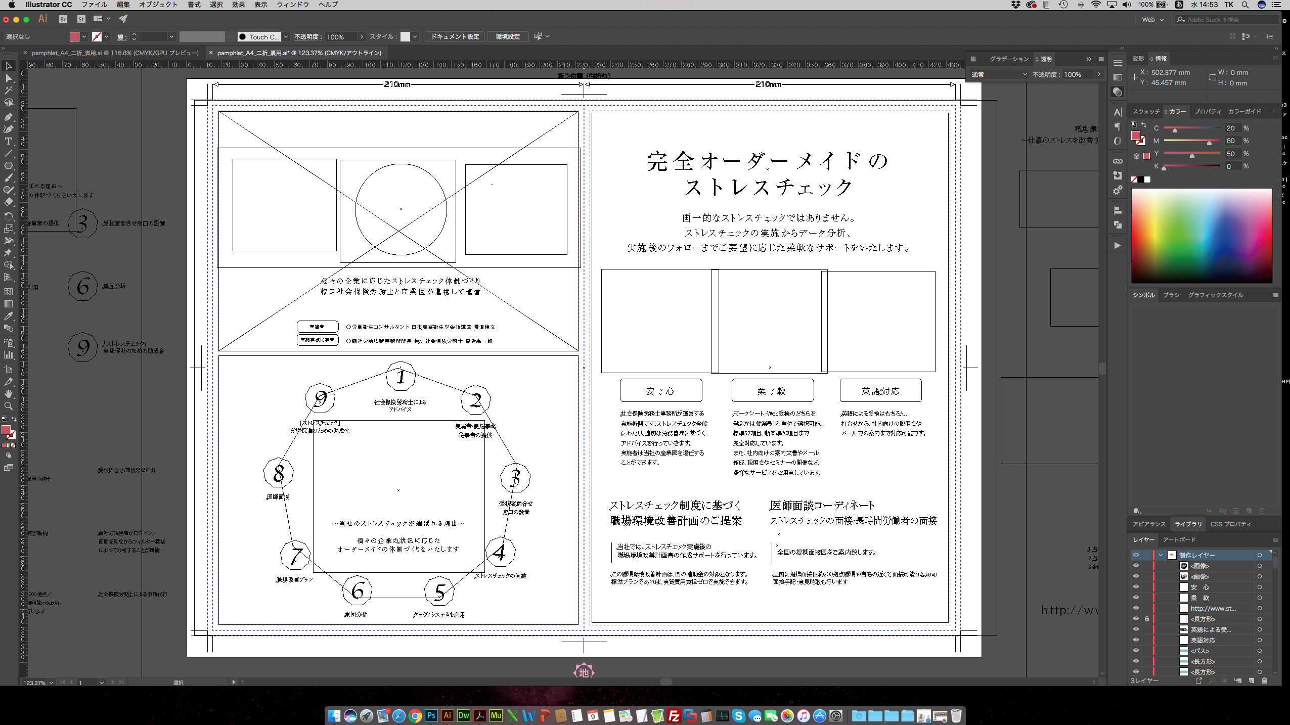Viewport: 1290px width, 725px height.
Task: Open the オブジェクト menu
Action: click(158, 5)
